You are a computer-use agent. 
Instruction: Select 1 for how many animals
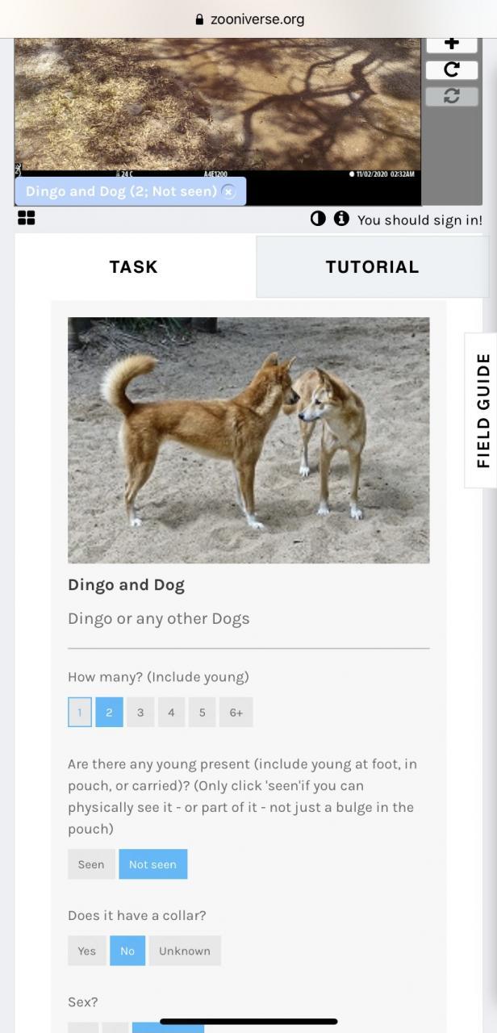80,713
